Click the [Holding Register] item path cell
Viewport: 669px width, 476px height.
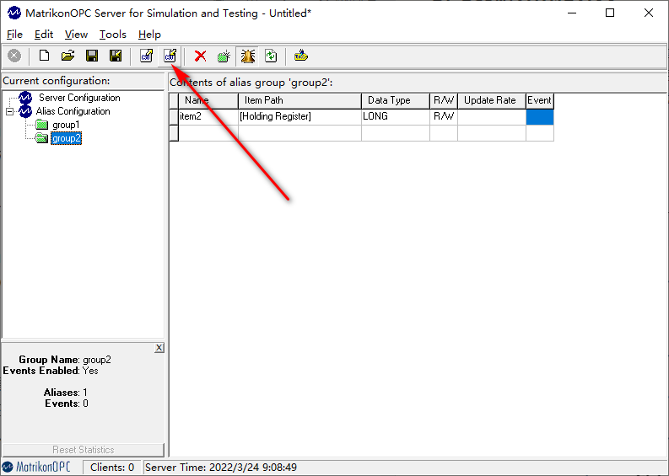coord(299,117)
